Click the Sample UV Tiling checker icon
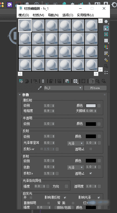Image resolution: width=117 pixels, height=213 pixels. 106,41
